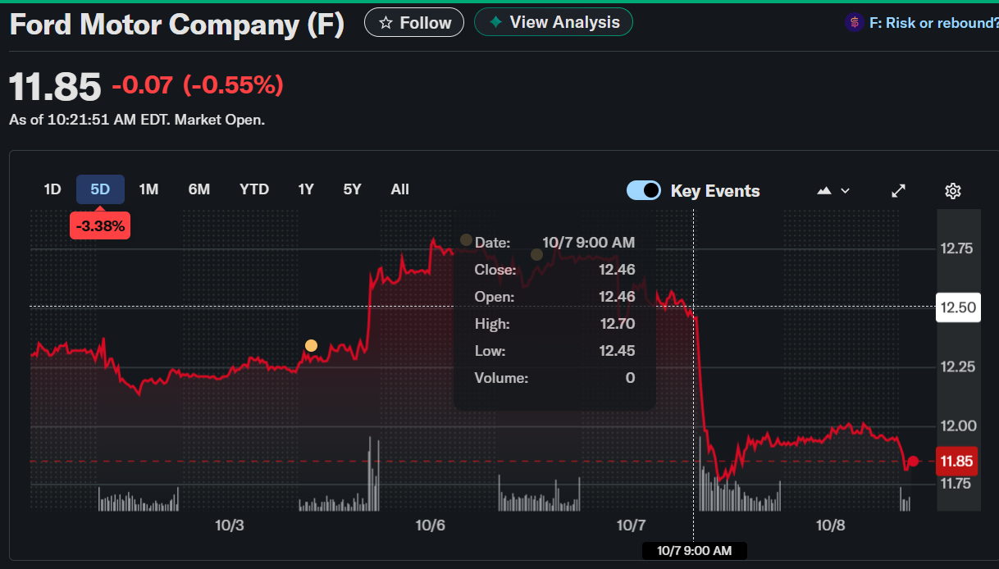Click the orange key event dot
This screenshot has width=999, height=569.
[x=311, y=346]
